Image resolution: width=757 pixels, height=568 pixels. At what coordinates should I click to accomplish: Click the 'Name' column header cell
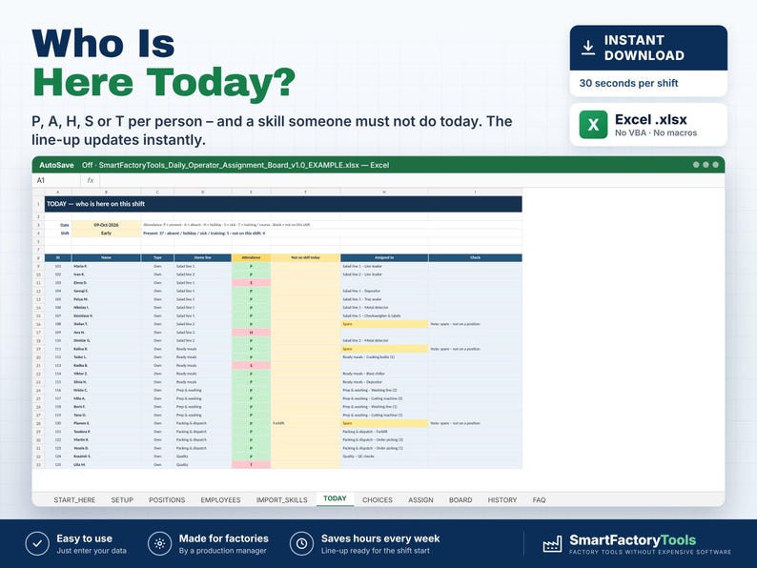(106, 257)
